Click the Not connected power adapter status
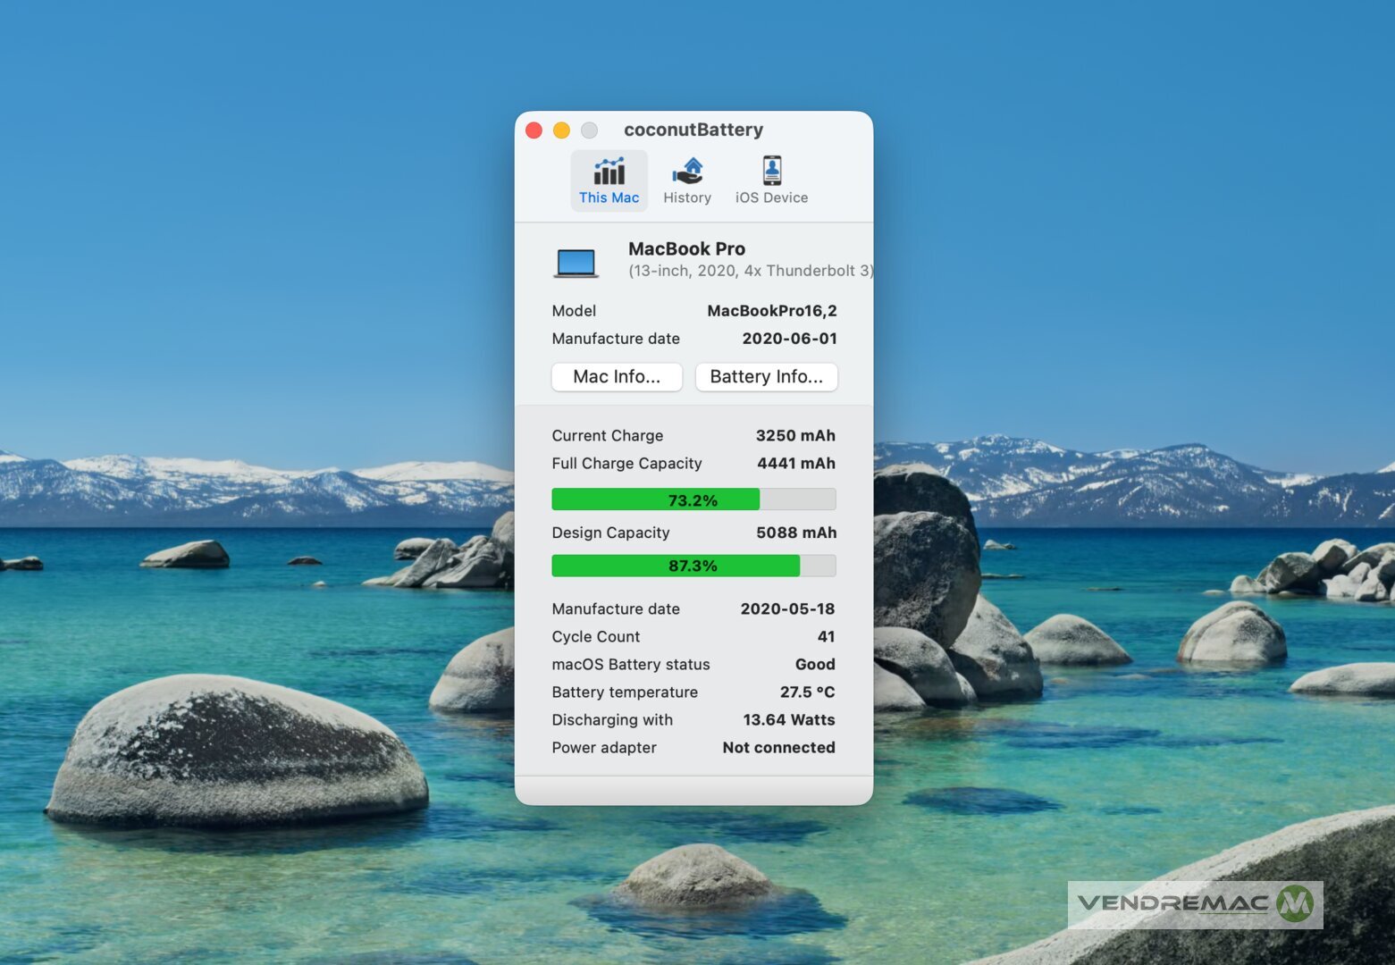 point(778,748)
